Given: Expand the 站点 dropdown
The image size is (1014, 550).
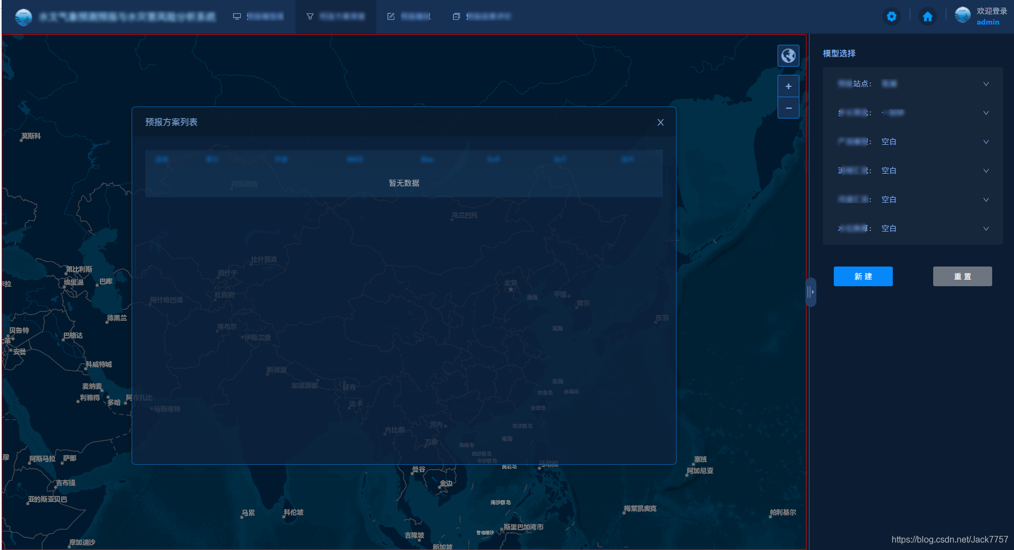Looking at the screenshot, I should (x=913, y=84).
